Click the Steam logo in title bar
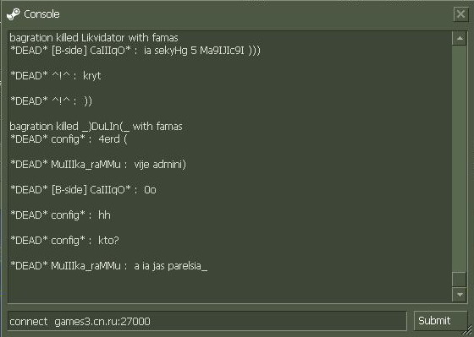Image resolution: width=474 pixels, height=337 pixels. pos(13,14)
